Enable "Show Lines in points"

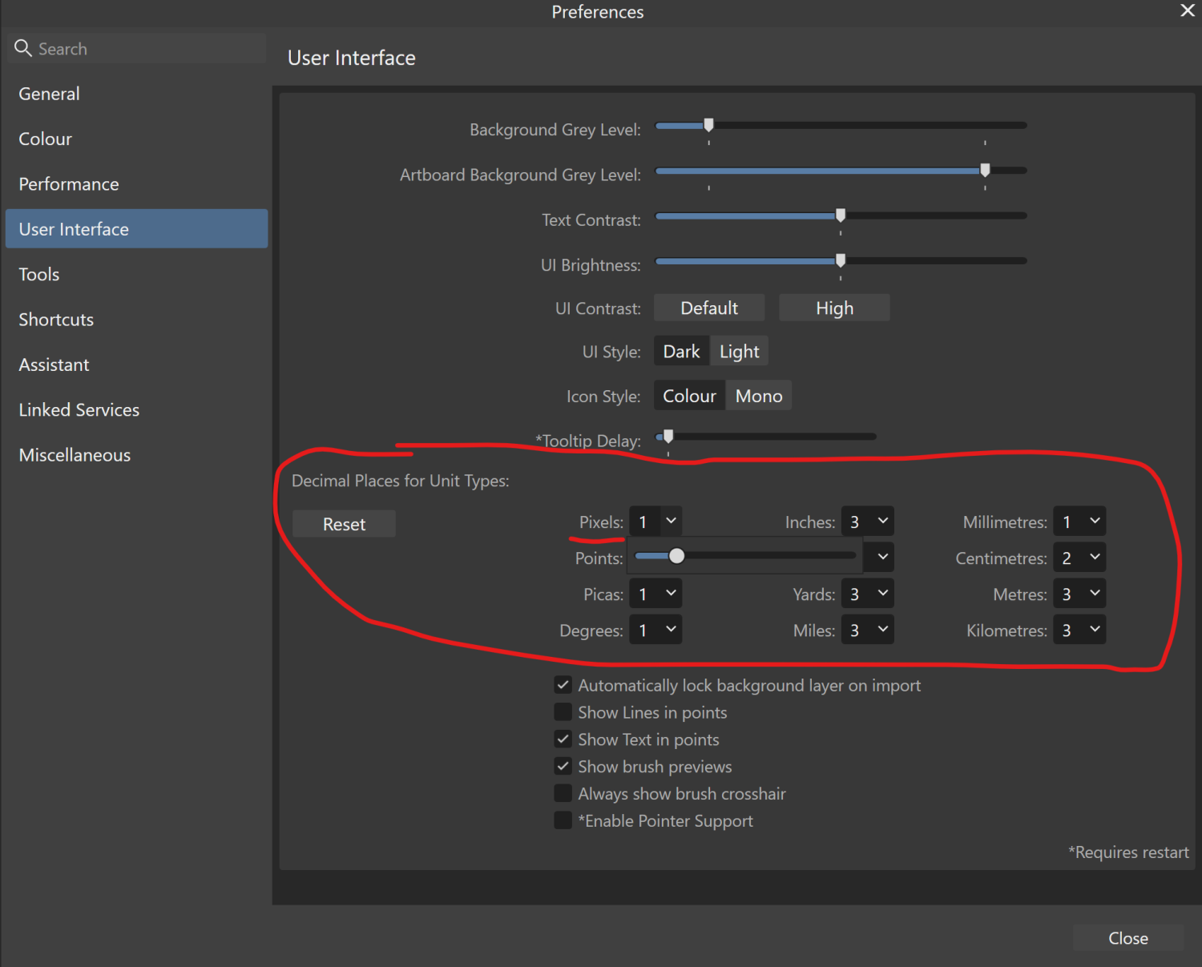[x=563, y=711]
